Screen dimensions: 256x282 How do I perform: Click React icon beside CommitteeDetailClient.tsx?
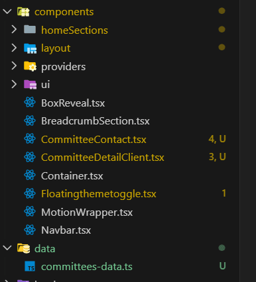(30, 157)
